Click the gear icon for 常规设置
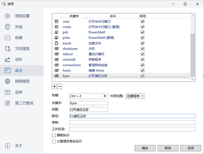This screenshot has height=154, width=204. pos(7,16)
